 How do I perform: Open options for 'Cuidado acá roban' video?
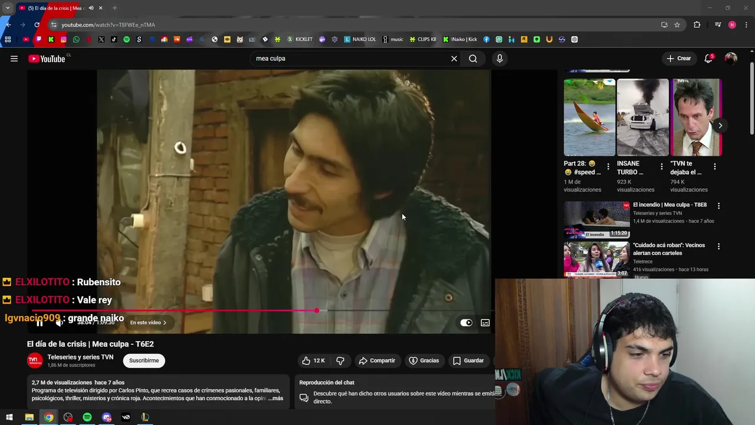(718, 246)
